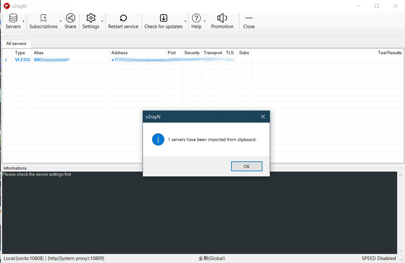Click the Promotion megaphone icon

222,18
